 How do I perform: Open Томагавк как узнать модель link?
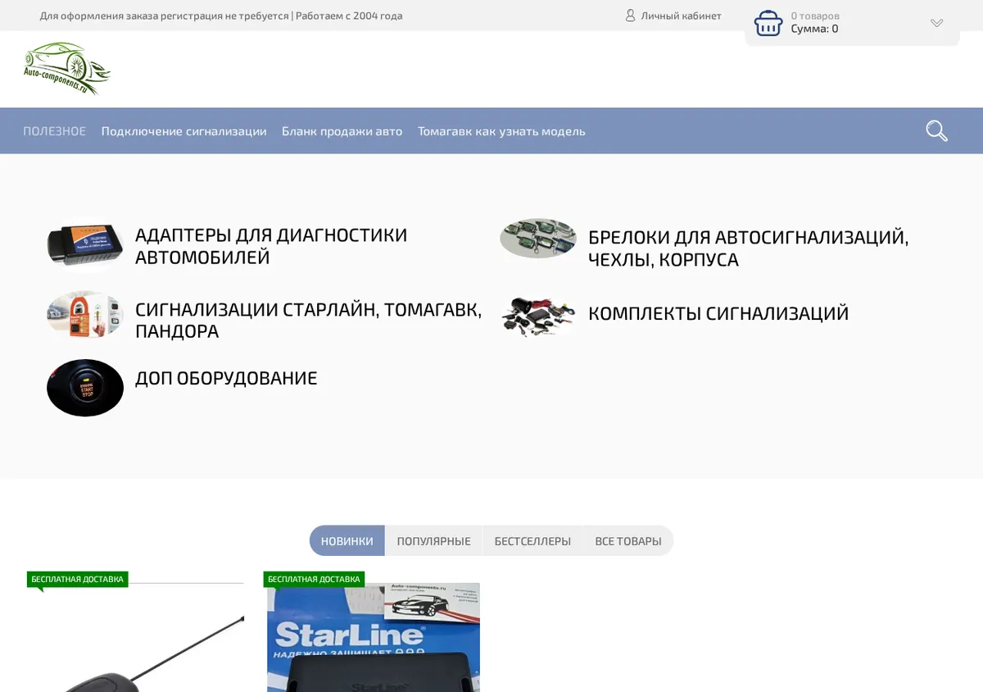[x=501, y=131]
